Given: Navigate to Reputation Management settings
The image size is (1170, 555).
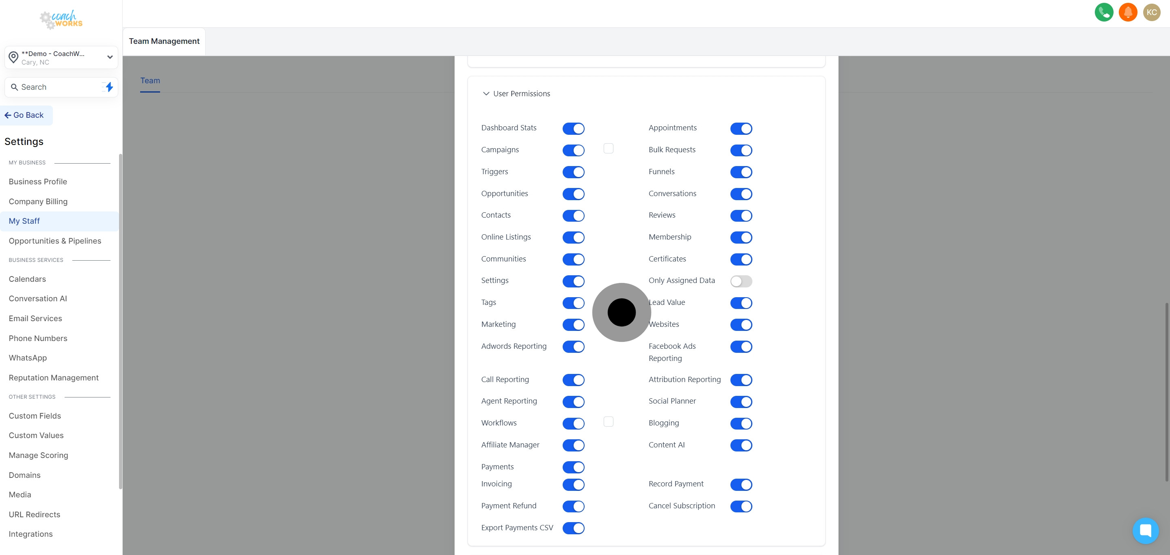Looking at the screenshot, I should [54, 378].
